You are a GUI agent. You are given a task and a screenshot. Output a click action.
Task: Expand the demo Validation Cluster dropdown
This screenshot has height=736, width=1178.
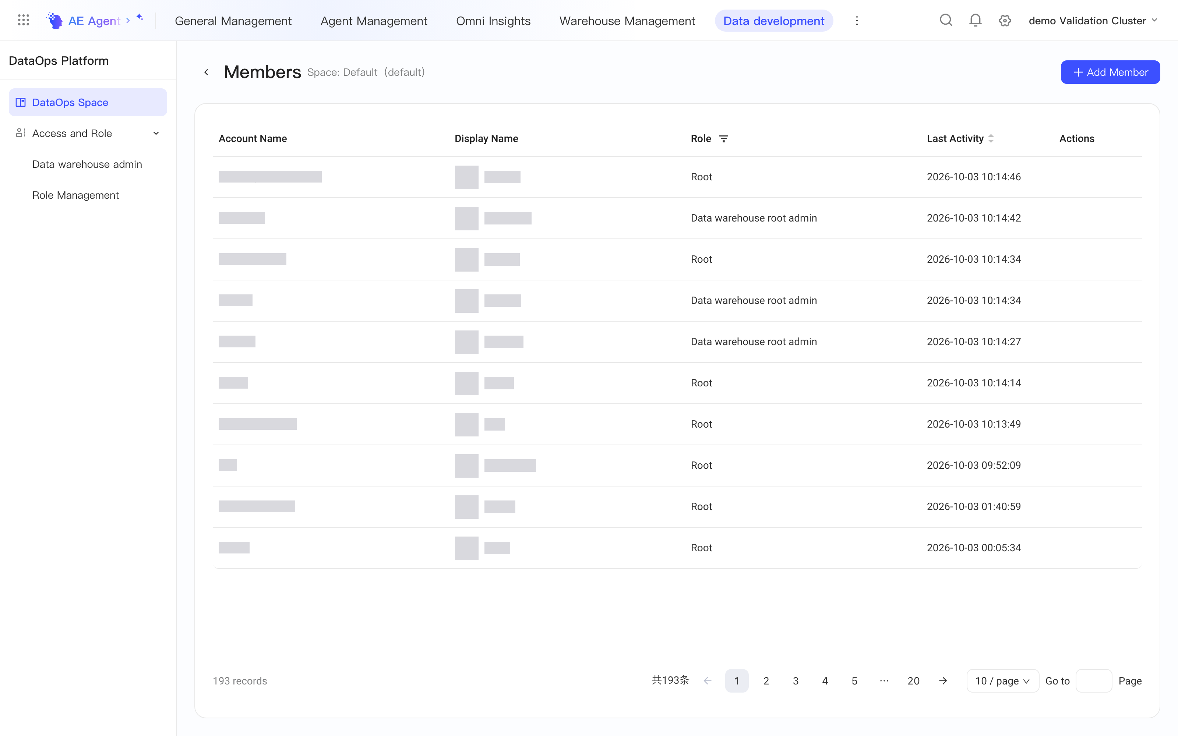(x=1093, y=21)
